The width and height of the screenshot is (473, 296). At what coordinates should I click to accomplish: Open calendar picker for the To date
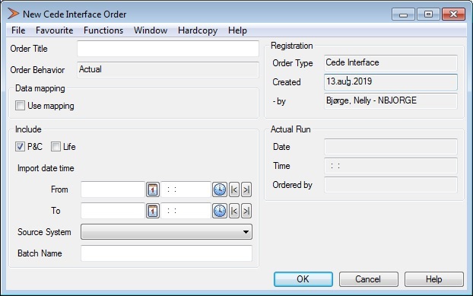(x=153, y=211)
